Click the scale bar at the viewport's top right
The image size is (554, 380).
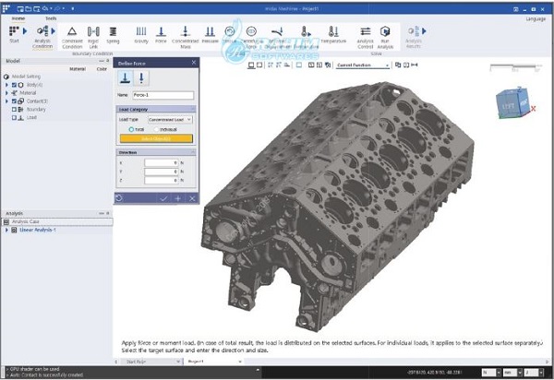pos(515,67)
